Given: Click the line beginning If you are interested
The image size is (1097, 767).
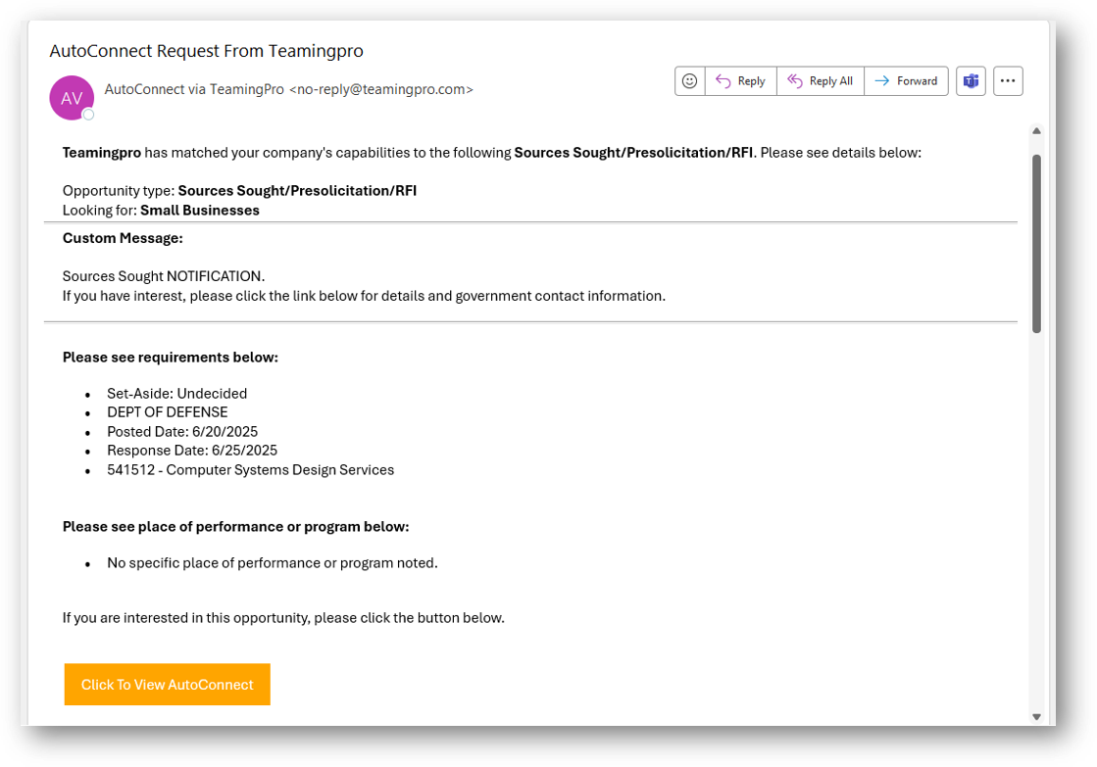Looking at the screenshot, I should (x=283, y=618).
